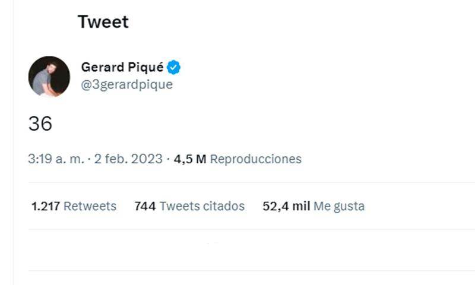Viewport: 475px width, 285px height.
Task: Click the Gerard Piqué display name
Action: 122,68
